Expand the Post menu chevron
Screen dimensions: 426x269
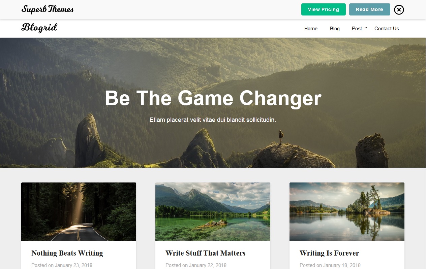pyautogui.click(x=366, y=28)
